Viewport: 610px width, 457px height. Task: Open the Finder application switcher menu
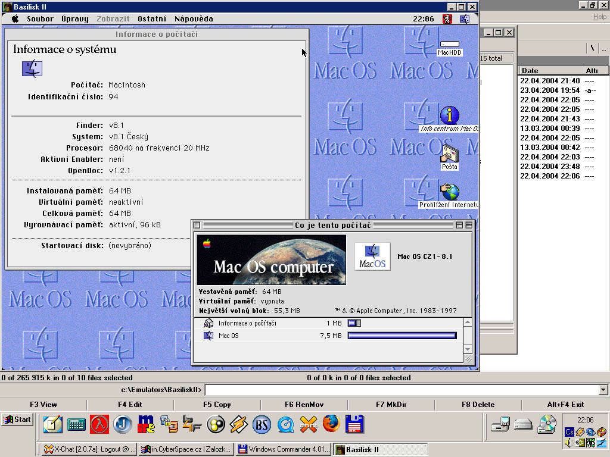tap(464, 19)
